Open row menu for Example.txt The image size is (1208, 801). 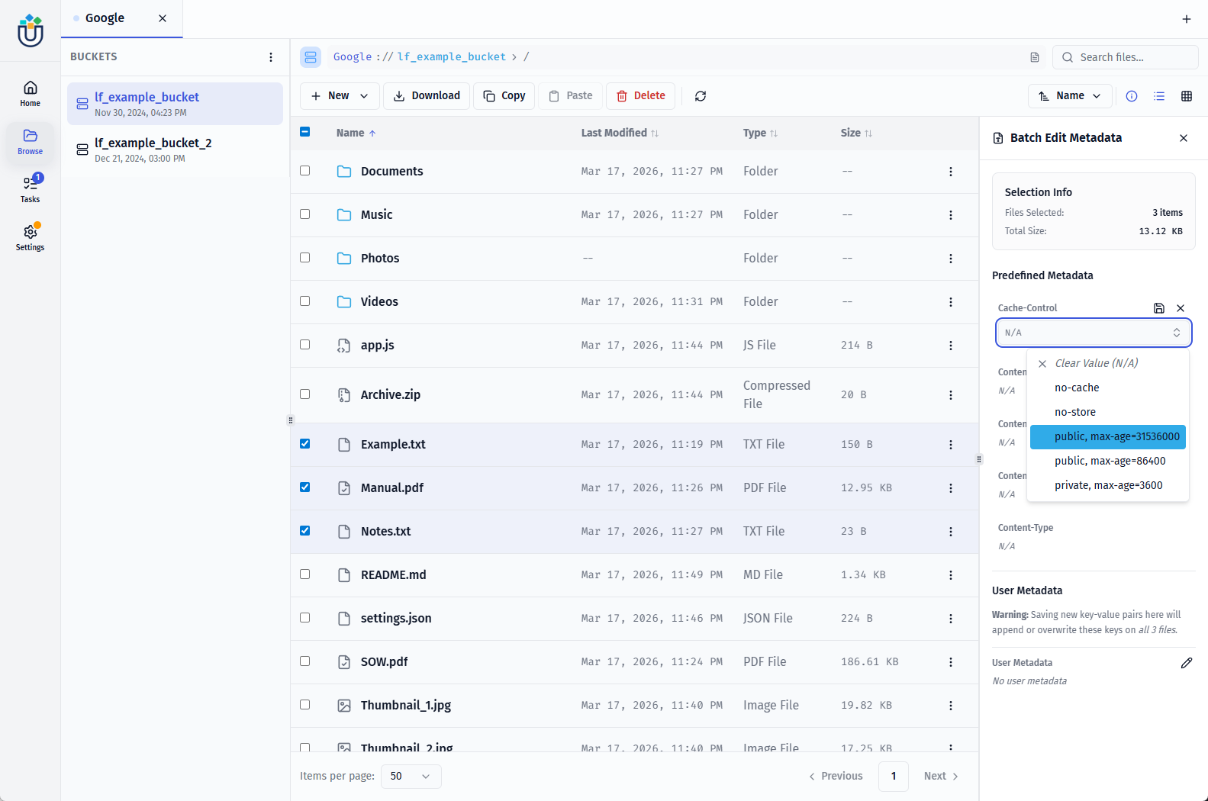point(951,445)
